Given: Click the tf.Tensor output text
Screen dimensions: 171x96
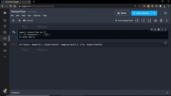Looking at the screenshot, I should (61, 45).
